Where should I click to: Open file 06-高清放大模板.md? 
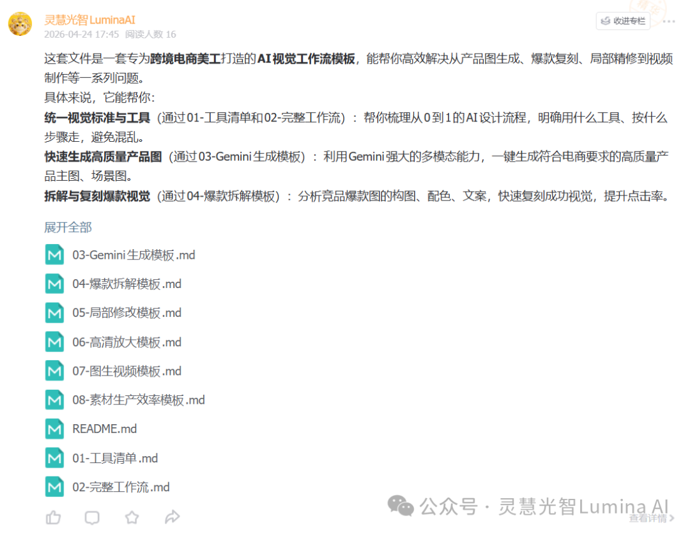pos(126,342)
